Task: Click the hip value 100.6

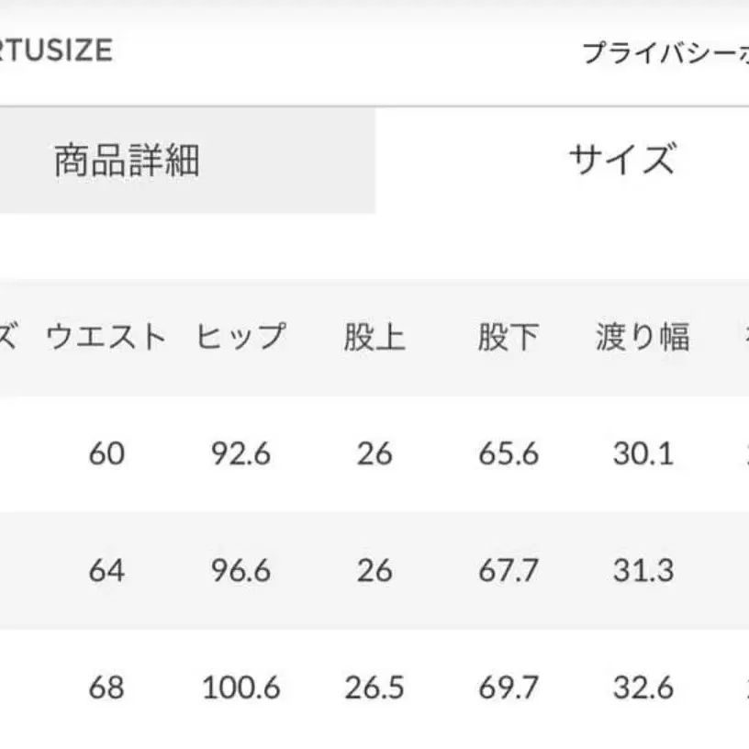Action: pos(240,687)
